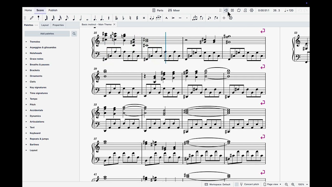
Task: Close the Basic instinct - Main Theme tab
Action: [x=114, y=24]
